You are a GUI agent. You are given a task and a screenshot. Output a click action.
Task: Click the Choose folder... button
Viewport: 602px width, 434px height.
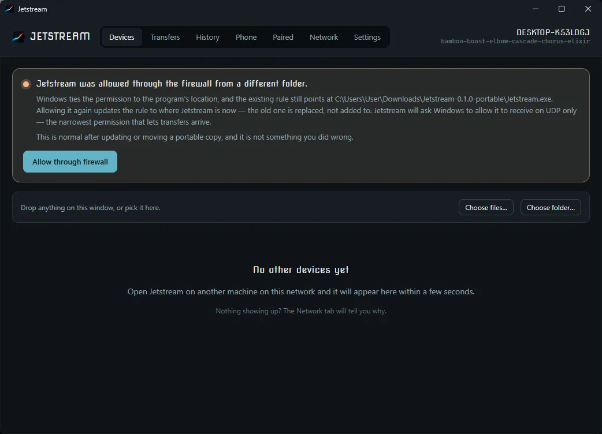click(x=551, y=207)
